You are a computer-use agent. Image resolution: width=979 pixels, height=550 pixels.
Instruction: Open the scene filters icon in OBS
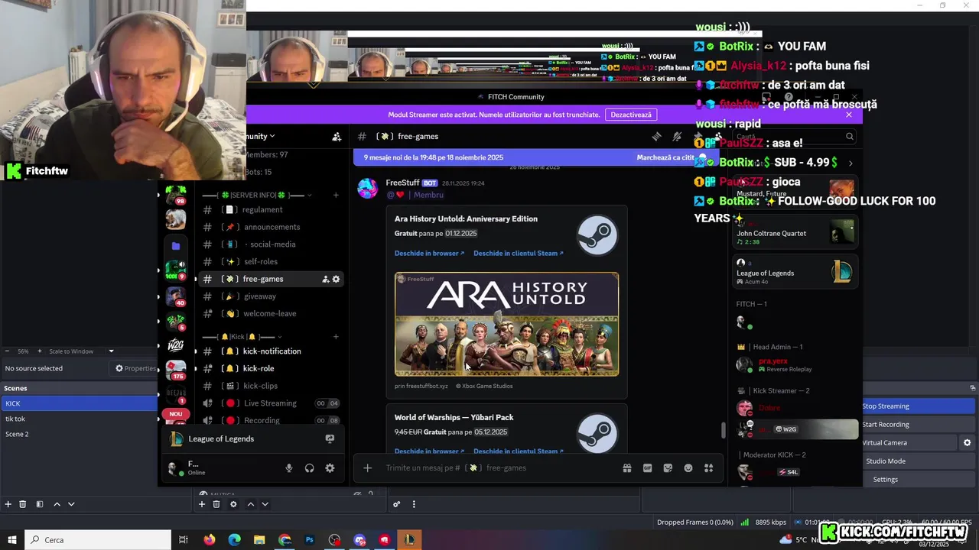[x=39, y=504]
